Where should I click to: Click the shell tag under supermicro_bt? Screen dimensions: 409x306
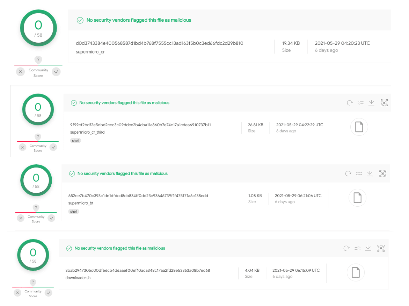click(74, 212)
